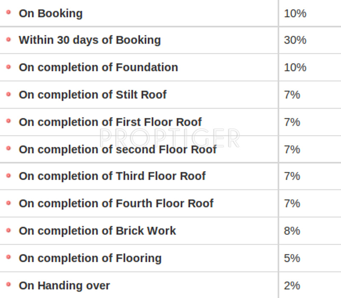Select On completion of Fourth Floor Roof
Viewport: 341px width, 298px height.
point(116,203)
